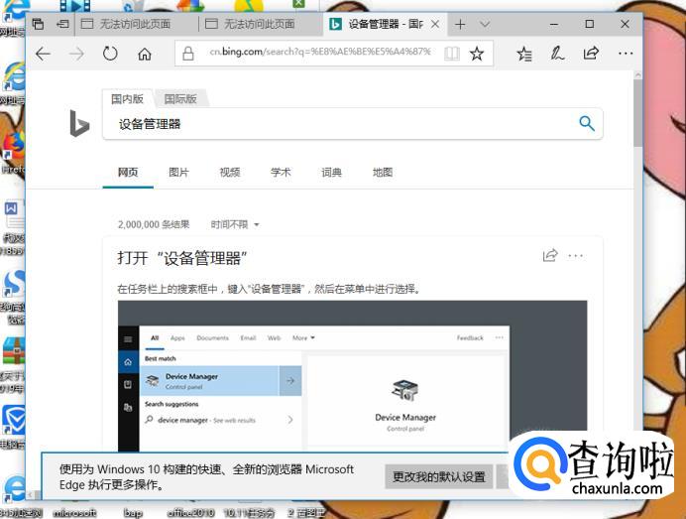
Task: Click the Device Manager screenshot image
Action: pyautogui.click(x=352, y=376)
